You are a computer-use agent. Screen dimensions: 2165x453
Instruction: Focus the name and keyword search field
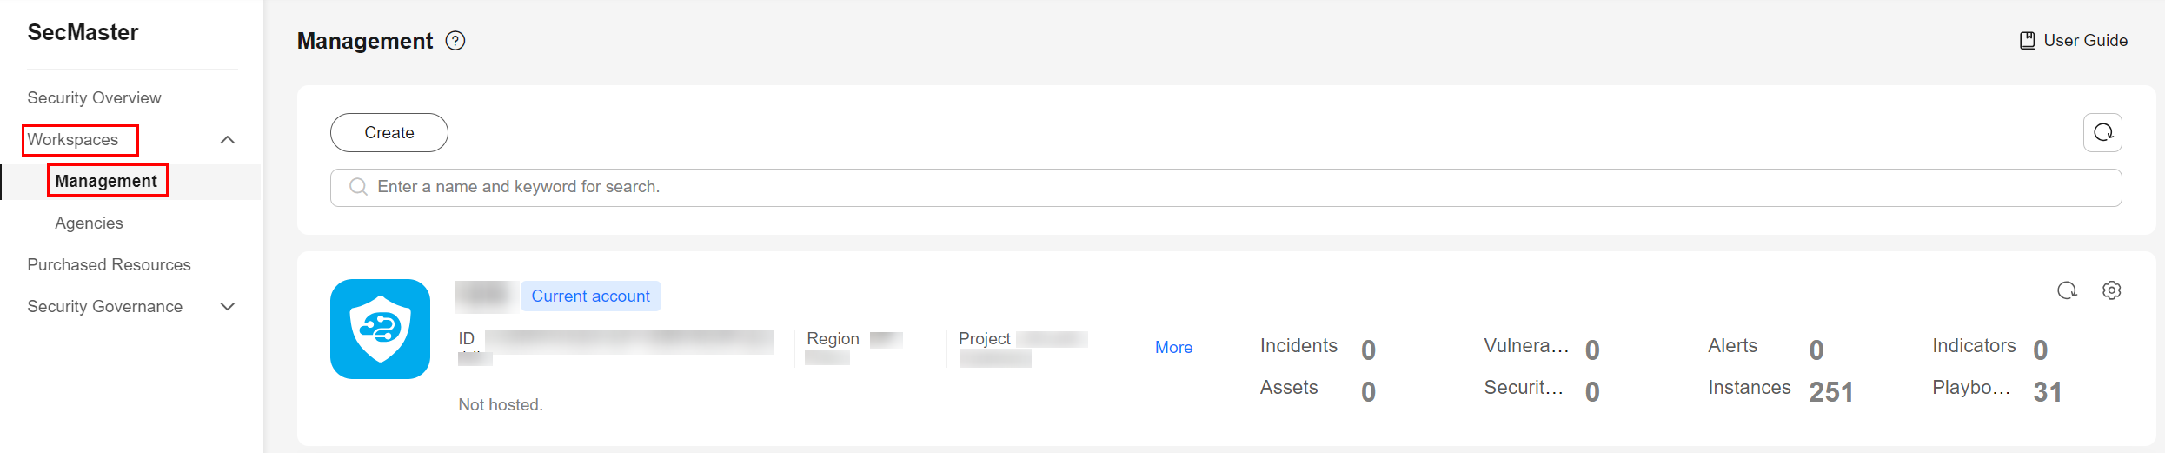coord(1225,188)
